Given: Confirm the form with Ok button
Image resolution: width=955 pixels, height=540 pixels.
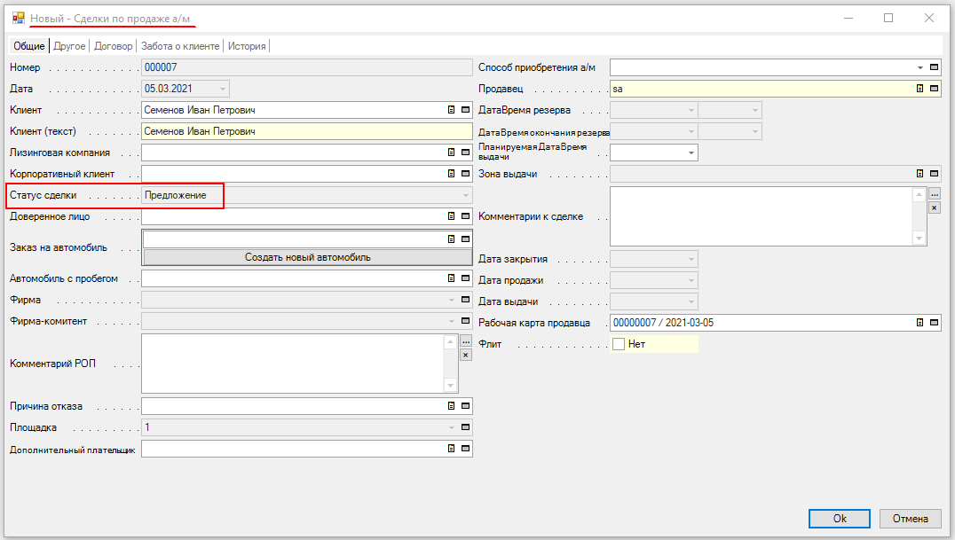Looking at the screenshot, I should tap(839, 519).
